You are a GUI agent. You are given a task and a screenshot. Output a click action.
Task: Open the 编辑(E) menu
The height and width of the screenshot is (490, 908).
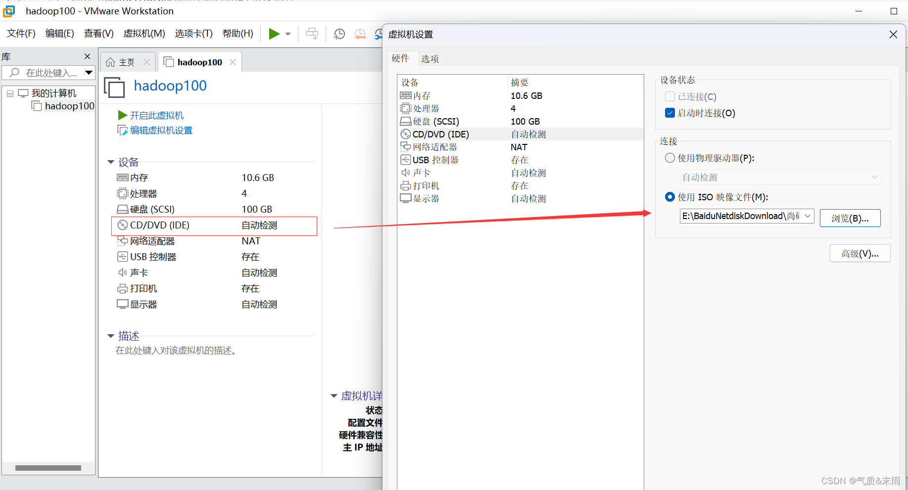point(60,33)
